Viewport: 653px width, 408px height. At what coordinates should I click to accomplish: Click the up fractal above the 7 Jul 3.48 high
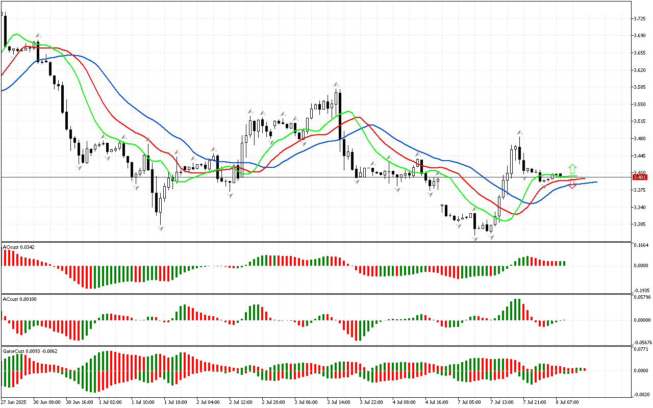tap(519, 132)
